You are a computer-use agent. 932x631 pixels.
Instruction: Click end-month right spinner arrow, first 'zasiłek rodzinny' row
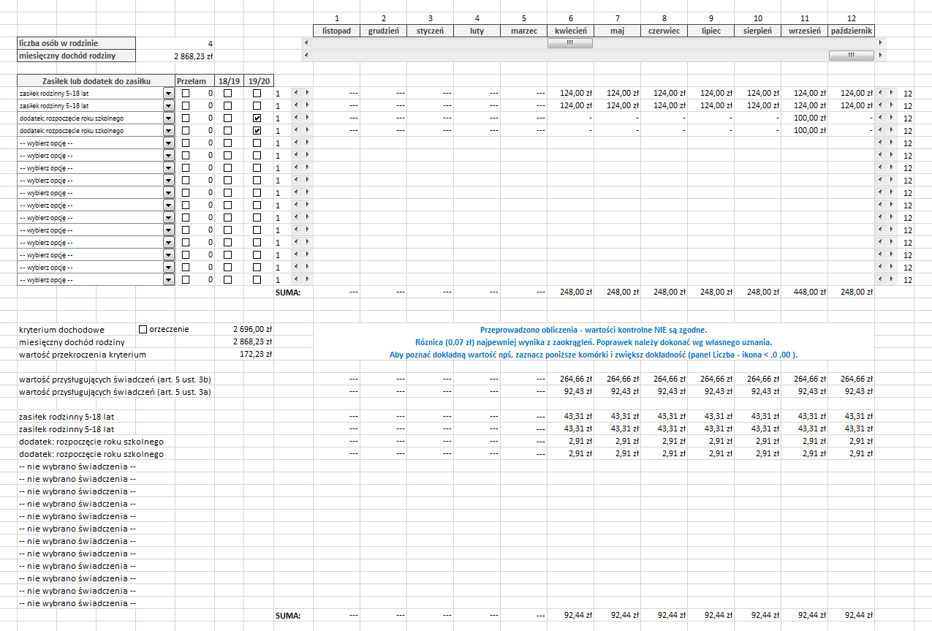click(891, 94)
